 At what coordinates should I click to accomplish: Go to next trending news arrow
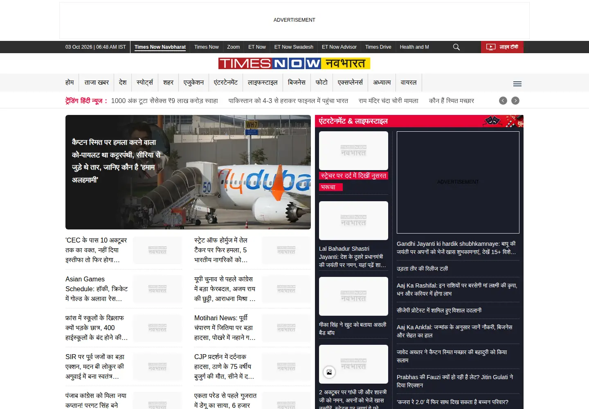(515, 101)
